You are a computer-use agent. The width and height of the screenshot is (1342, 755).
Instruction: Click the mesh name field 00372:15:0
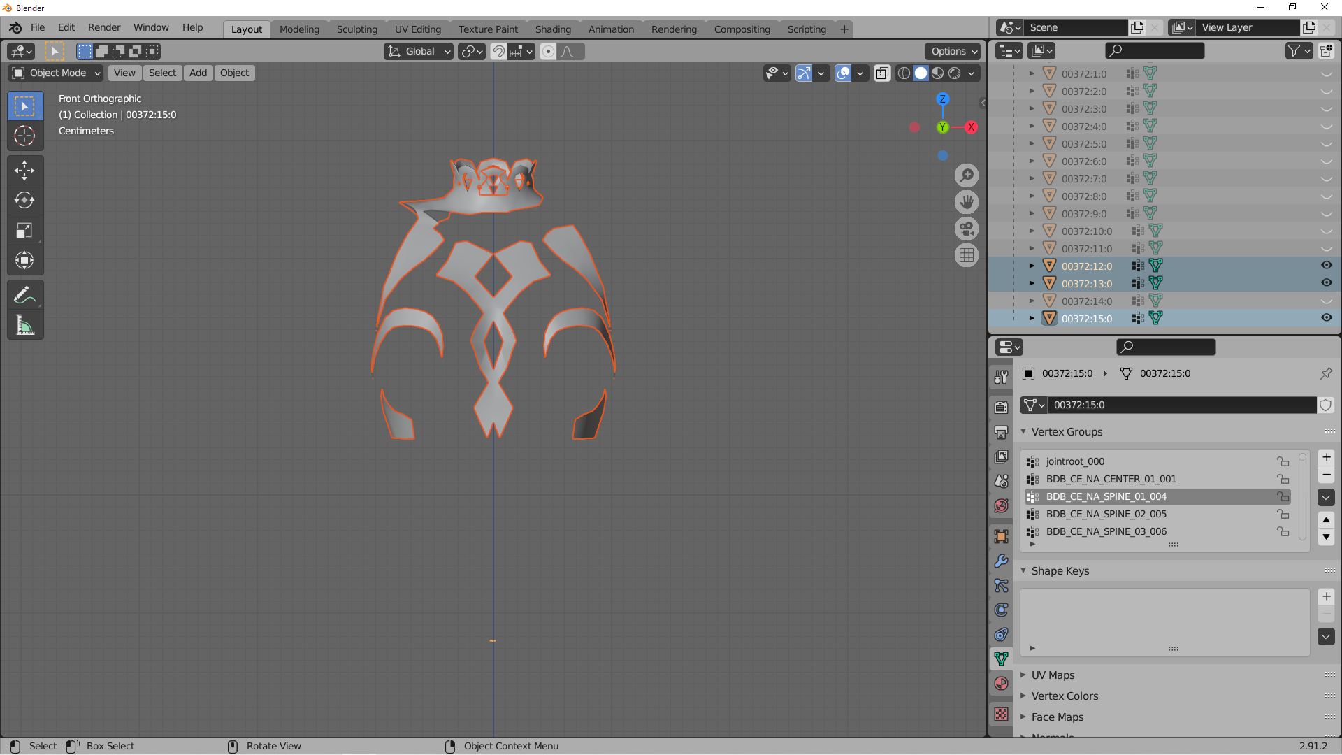coord(1181,405)
